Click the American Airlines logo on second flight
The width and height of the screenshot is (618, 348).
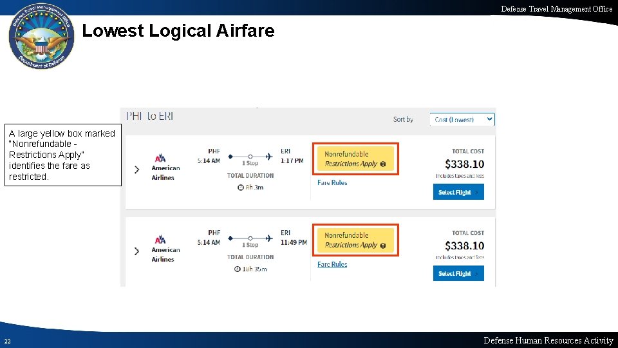coord(160,240)
